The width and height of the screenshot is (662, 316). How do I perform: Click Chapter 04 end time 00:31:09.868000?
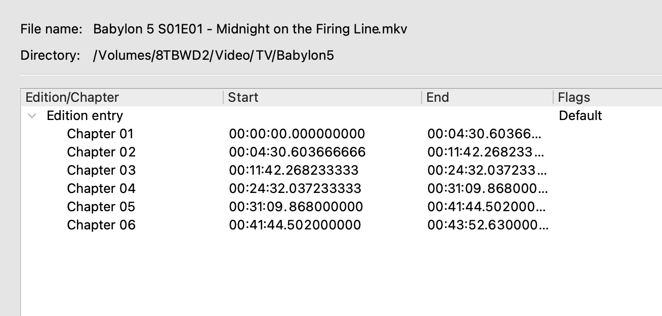[487, 189]
